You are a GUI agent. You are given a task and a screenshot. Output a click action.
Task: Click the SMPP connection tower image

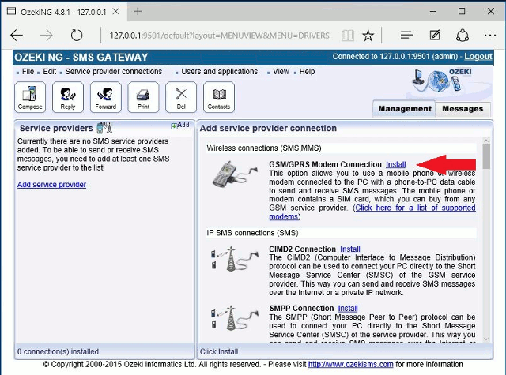click(235, 318)
